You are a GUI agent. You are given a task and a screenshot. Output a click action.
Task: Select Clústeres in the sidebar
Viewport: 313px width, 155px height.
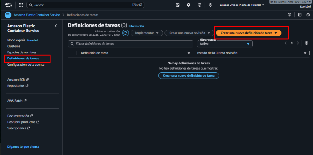tap(14, 46)
